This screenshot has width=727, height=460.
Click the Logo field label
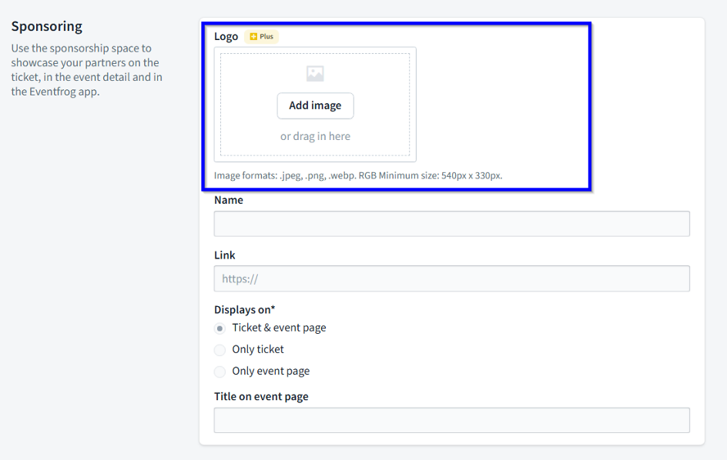(226, 37)
